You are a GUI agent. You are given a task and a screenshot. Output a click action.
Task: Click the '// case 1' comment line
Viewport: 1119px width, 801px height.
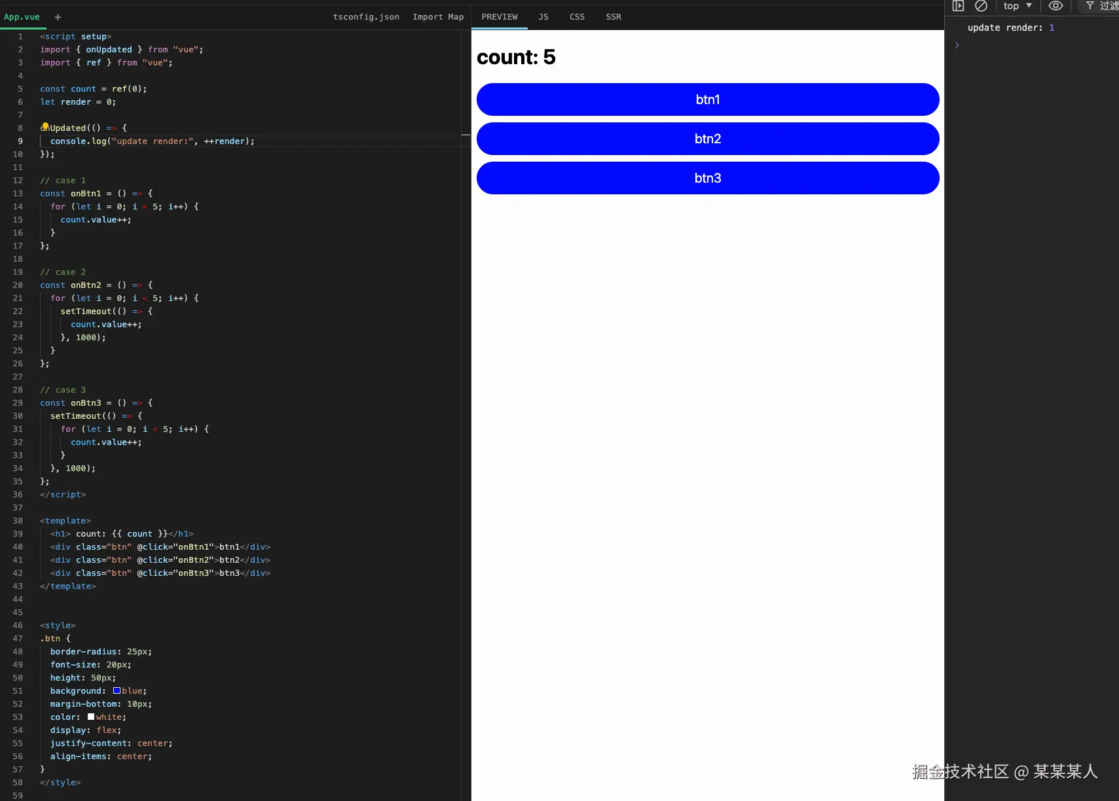click(x=63, y=181)
